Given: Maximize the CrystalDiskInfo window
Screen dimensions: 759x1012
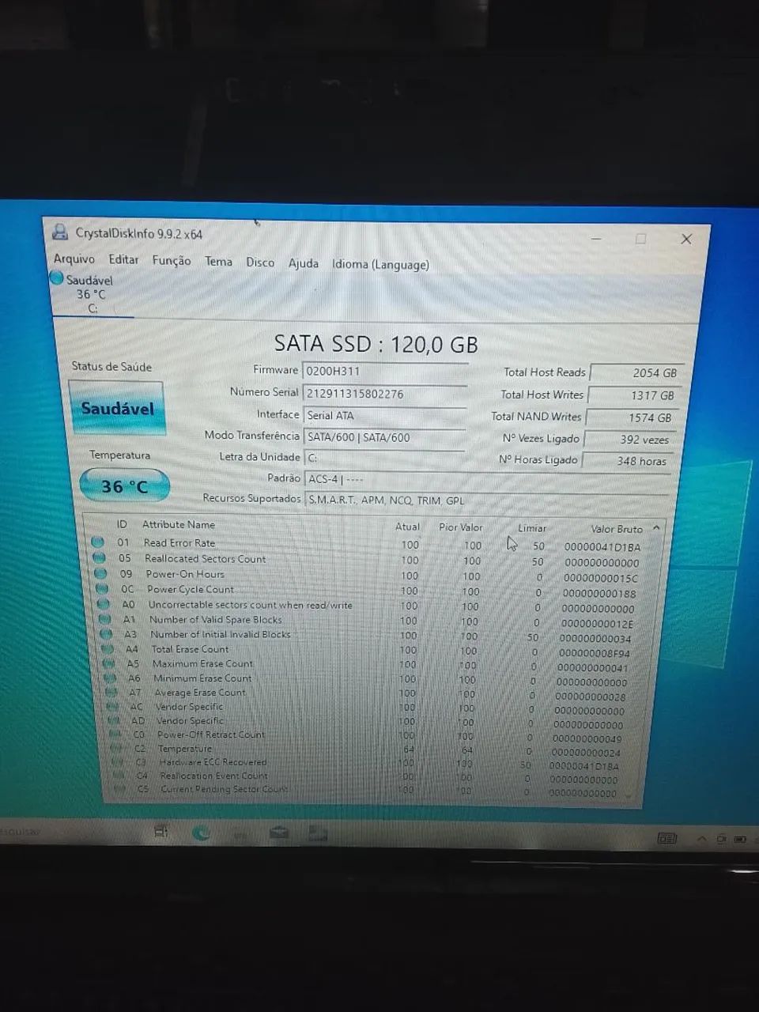Looking at the screenshot, I should click(x=641, y=238).
